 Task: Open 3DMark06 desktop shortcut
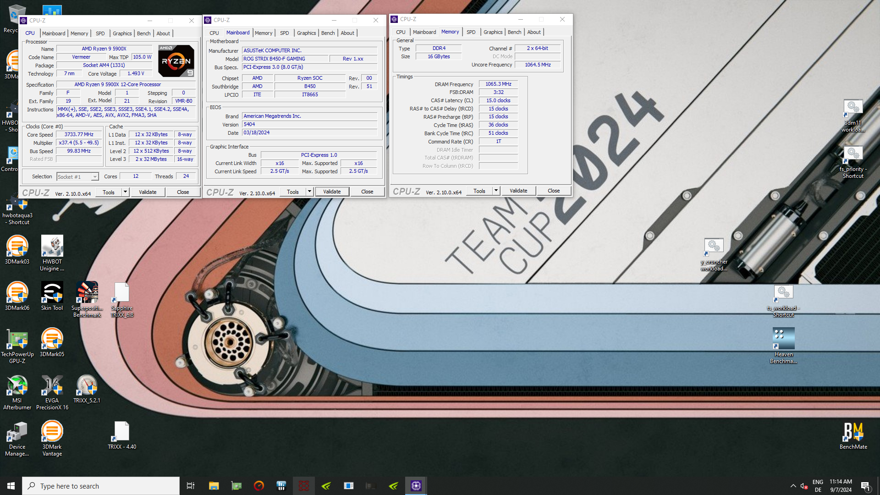pyautogui.click(x=17, y=296)
